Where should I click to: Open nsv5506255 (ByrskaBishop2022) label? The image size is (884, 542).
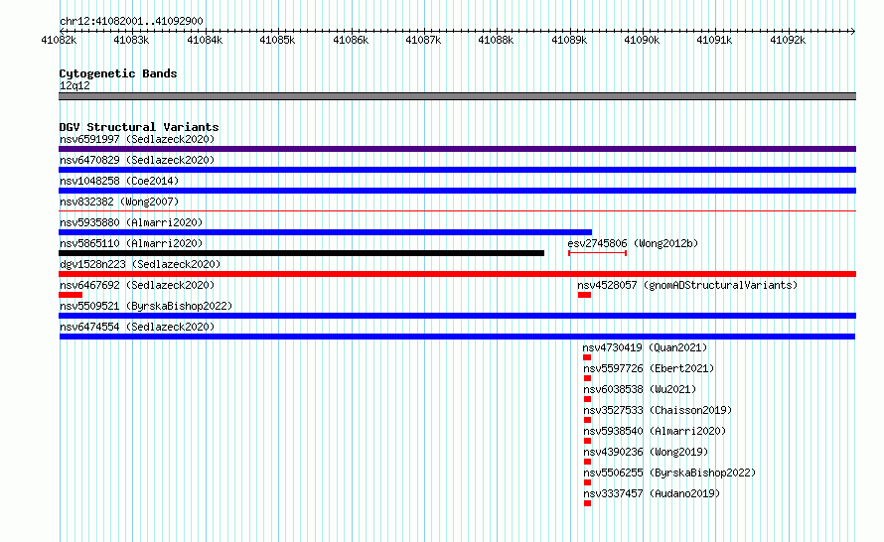669,473
